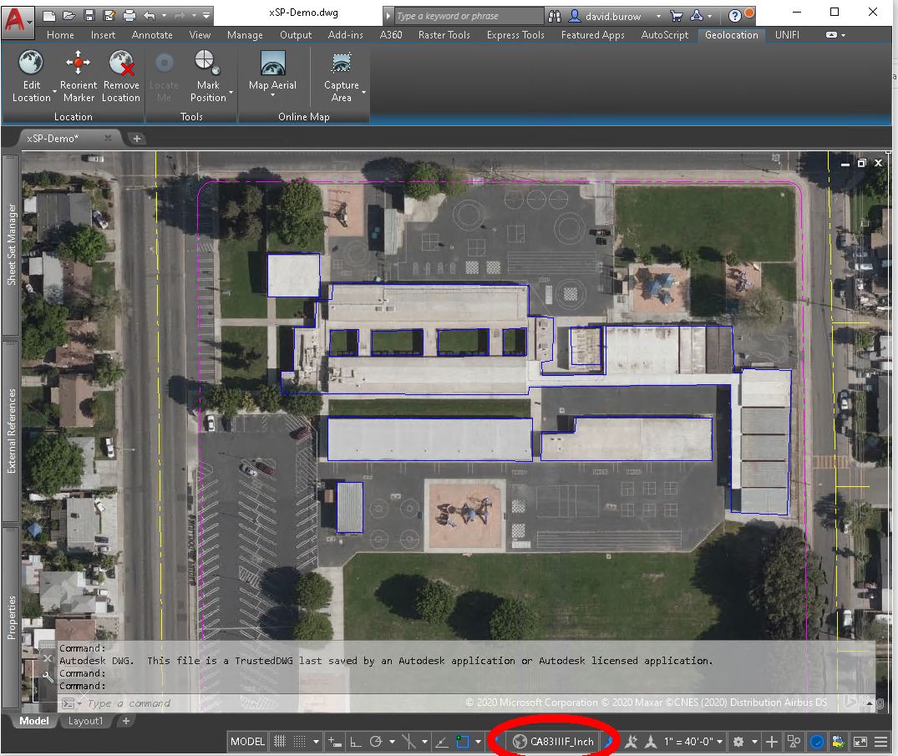Click the annotation monitor plus icon
This screenshot has height=756, width=898.
click(771, 742)
